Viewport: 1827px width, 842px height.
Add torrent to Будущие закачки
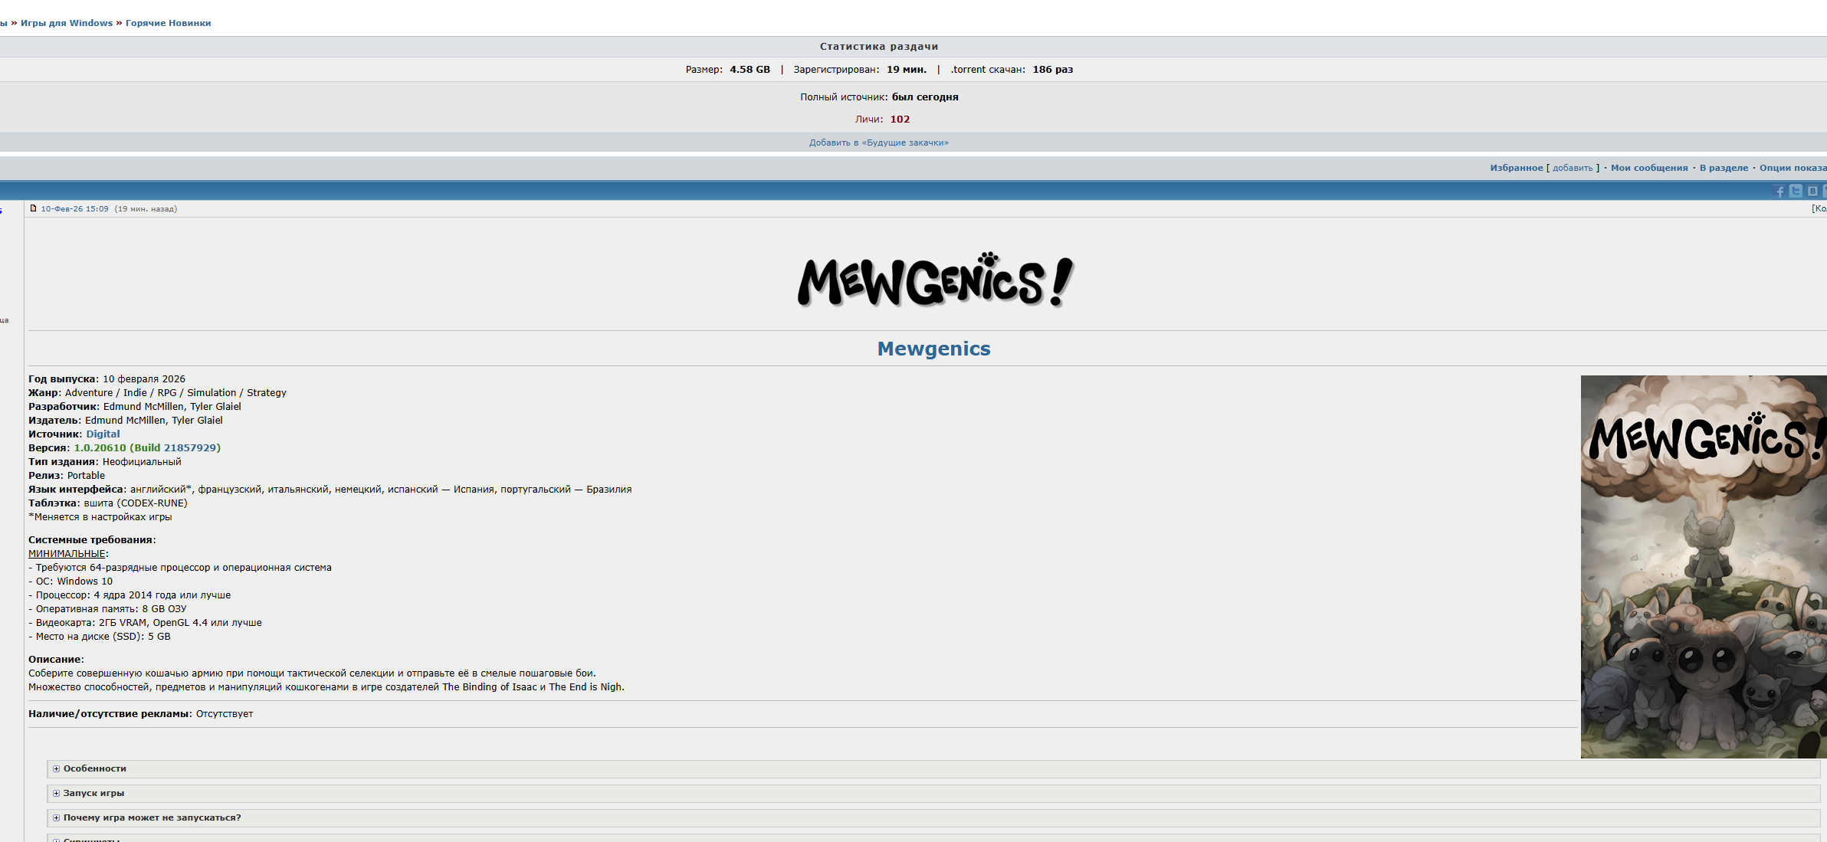pyautogui.click(x=878, y=143)
